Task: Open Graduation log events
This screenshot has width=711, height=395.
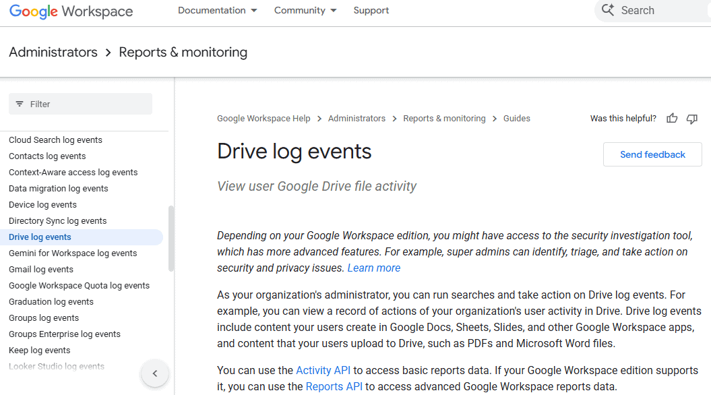Action: coord(51,301)
